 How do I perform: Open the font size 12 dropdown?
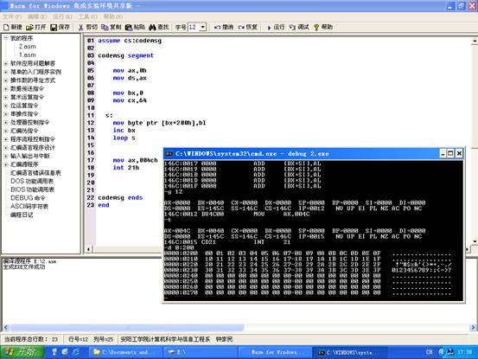coord(203,27)
